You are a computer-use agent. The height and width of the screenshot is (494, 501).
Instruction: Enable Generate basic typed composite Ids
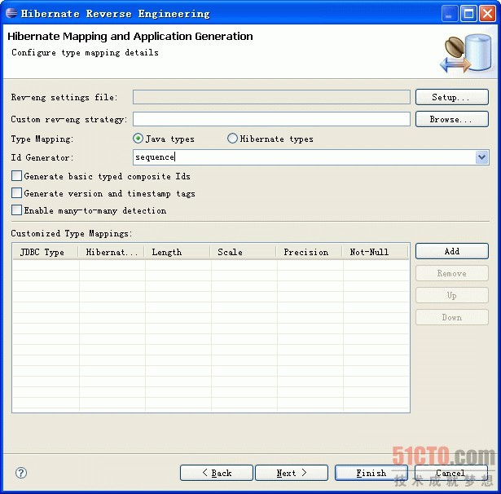click(16, 176)
